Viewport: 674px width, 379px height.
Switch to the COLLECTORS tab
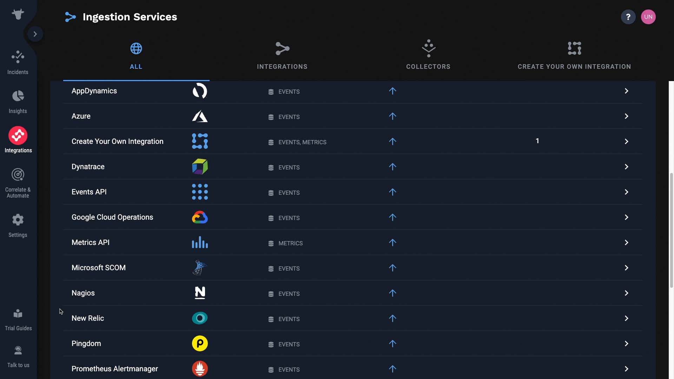pyautogui.click(x=428, y=56)
